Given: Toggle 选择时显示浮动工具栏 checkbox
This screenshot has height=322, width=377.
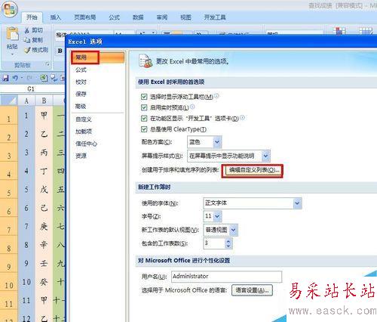Looking at the screenshot, I should point(144,97).
